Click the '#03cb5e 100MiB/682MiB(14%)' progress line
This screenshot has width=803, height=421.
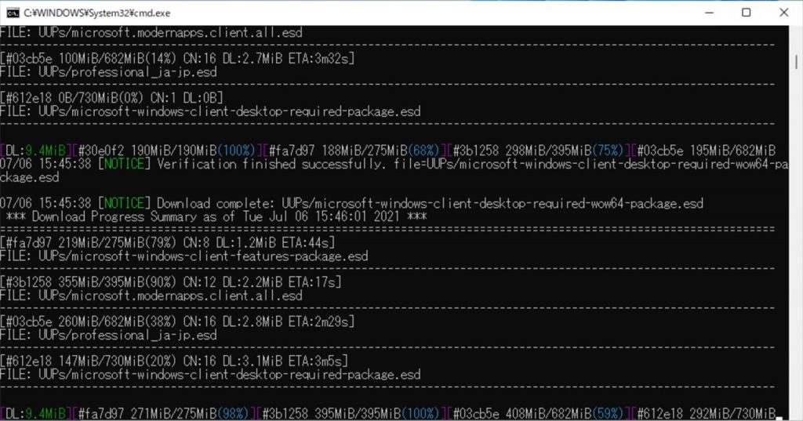click(x=177, y=58)
